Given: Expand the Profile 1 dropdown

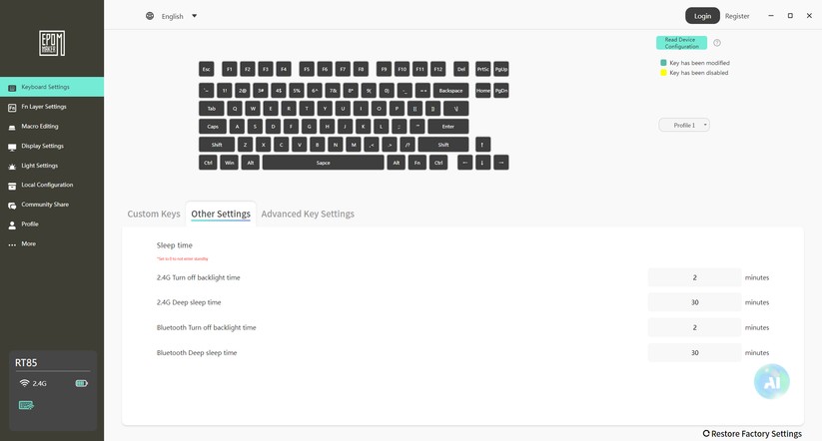Looking at the screenshot, I should click(x=684, y=125).
